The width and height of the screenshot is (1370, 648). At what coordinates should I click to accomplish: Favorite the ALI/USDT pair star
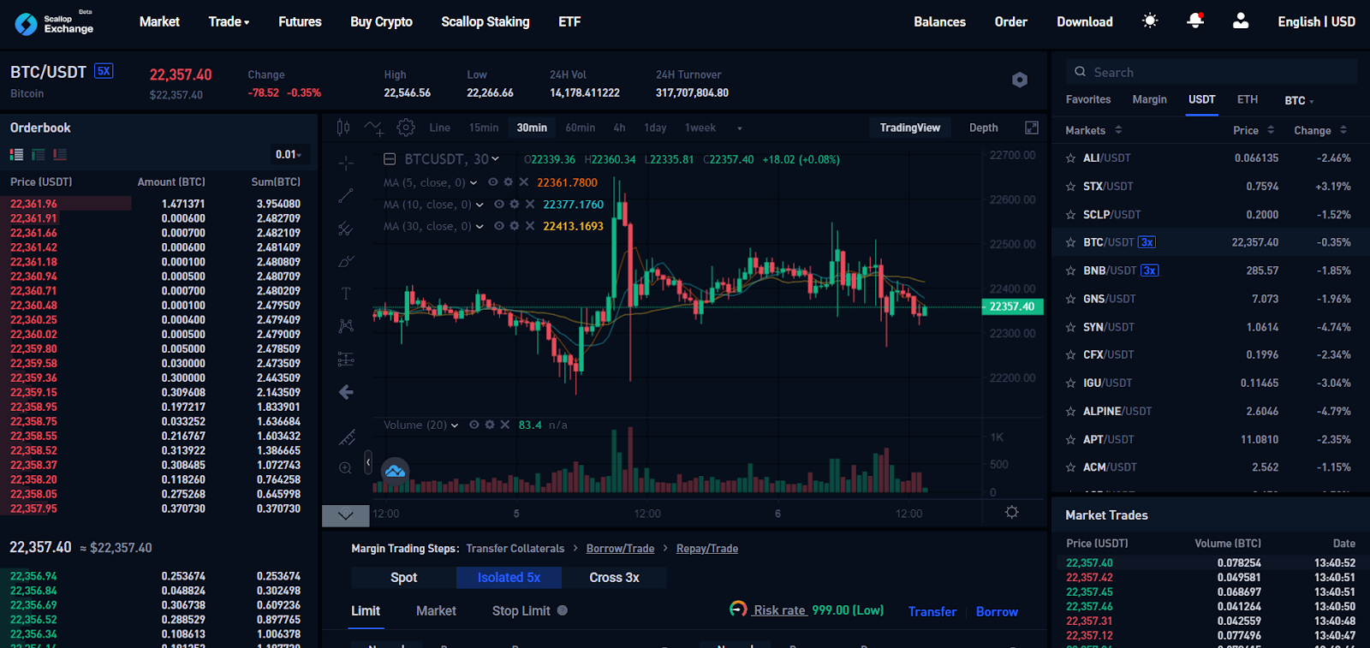(x=1070, y=158)
